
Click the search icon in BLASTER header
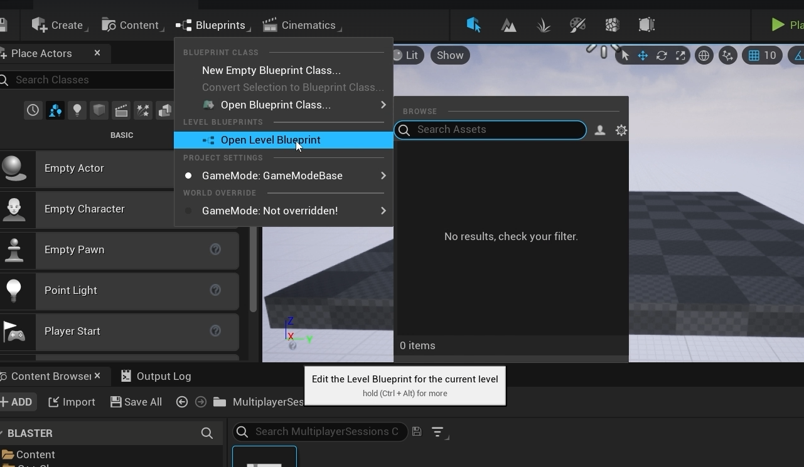point(206,433)
